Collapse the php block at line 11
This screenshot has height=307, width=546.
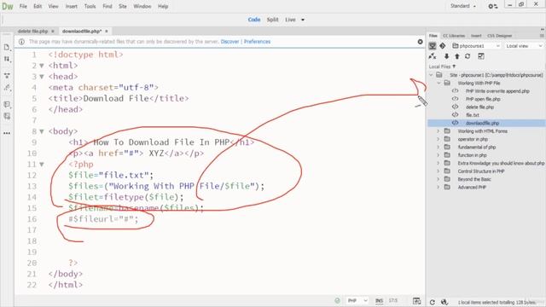coord(42,165)
